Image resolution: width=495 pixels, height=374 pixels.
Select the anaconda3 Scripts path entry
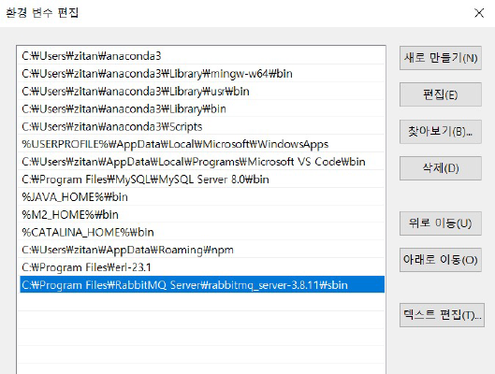(x=202, y=126)
